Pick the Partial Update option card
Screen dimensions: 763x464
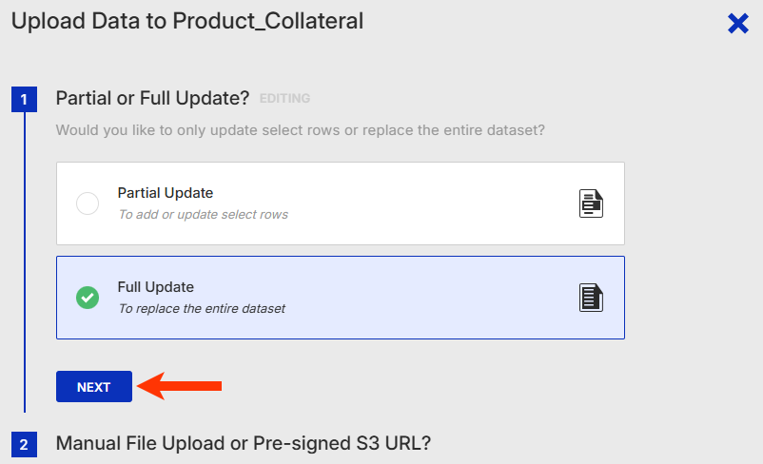pyautogui.click(x=341, y=203)
